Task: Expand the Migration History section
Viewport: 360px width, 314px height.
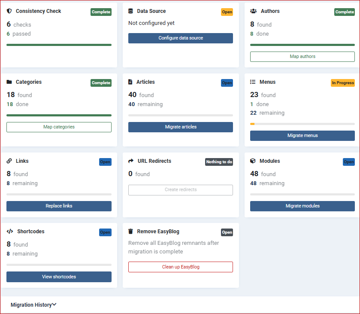Action: [x=33, y=305]
